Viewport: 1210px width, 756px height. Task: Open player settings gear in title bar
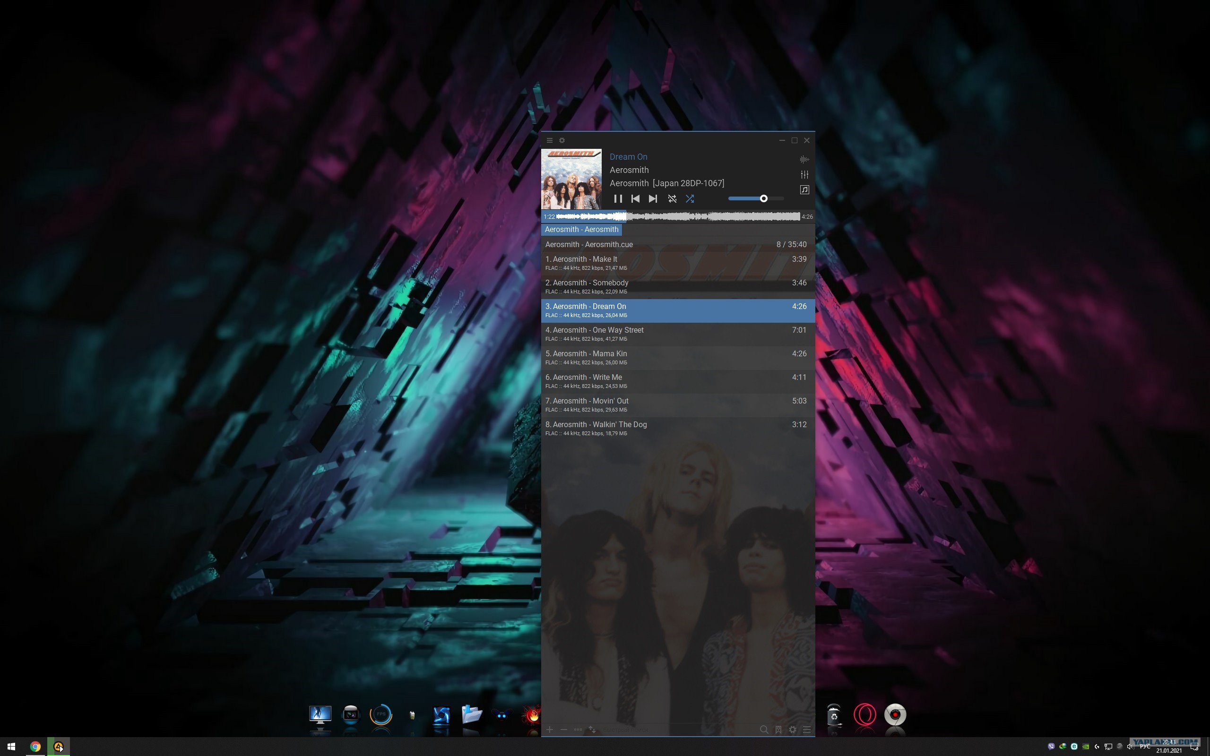coord(562,140)
